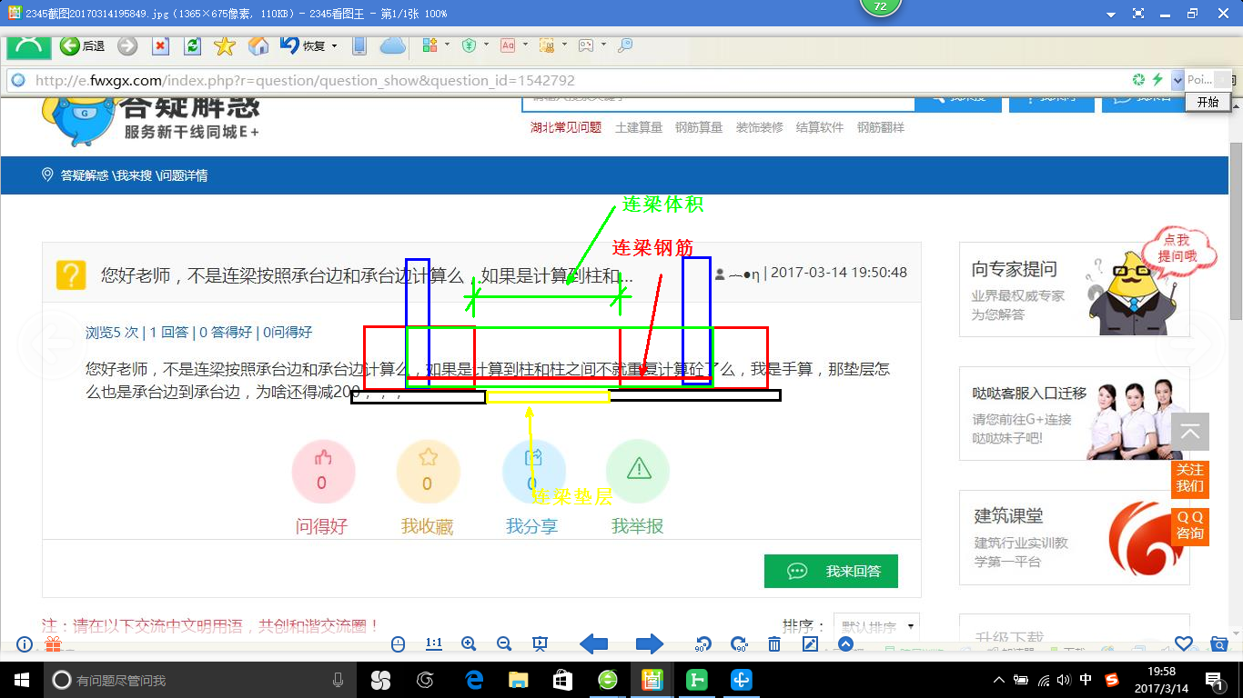Open the Windows Start menu
This screenshot has height=698, width=1243.
(x=21, y=680)
